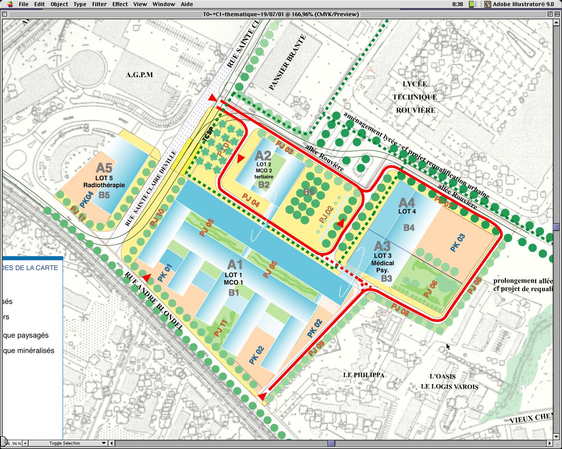Open the Apple menu
Image resolution: width=562 pixels, height=449 pixels.
(x=10, y=4)
